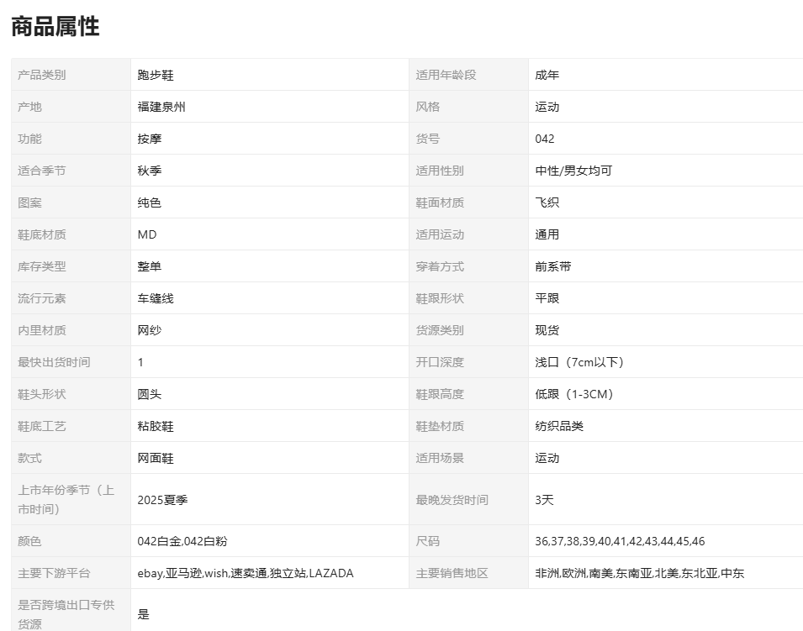The width and height of the screenshot is (803, 631).
Task: Select the 跑步鞋 product category value
Action: click(x=156, y=75)
